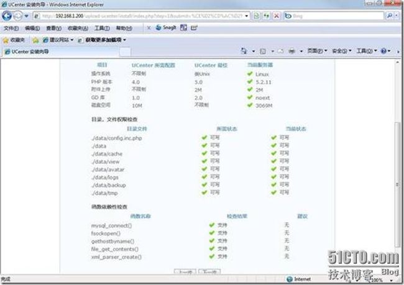The image size is (404, 285).
Task: Click the compatibility view icon
Action: 256,16
